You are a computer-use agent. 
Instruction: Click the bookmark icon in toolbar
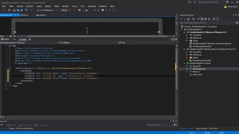[x=103, y=10]
